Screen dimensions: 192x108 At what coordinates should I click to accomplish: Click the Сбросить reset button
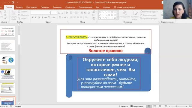[x=23, y=15]
